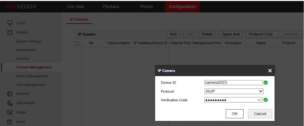Click into the Device ID field

[x=233, y=83]
